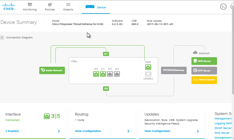
Task: Click the MGMT port icon
Action: (148, 67)
